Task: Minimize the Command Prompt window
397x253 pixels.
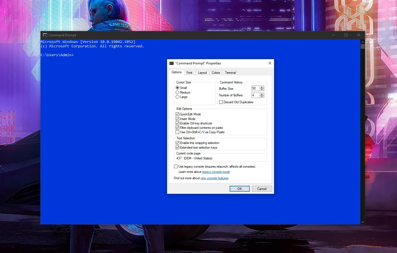Action: 334,35
